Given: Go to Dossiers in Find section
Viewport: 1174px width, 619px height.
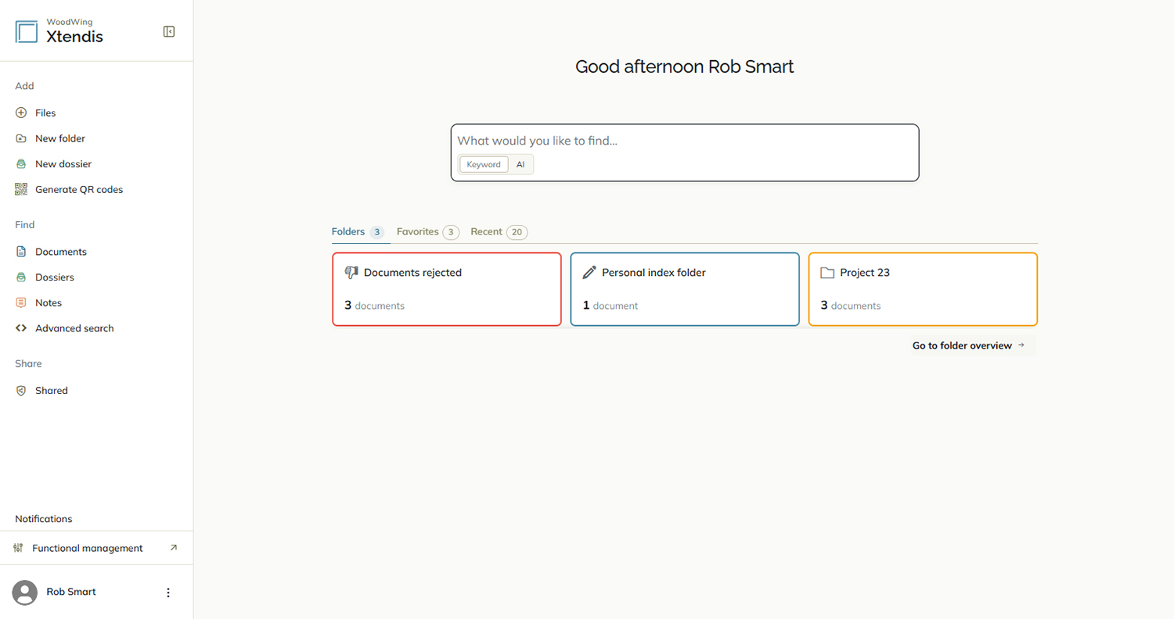Looking at the screenshot, I should 55,277.
